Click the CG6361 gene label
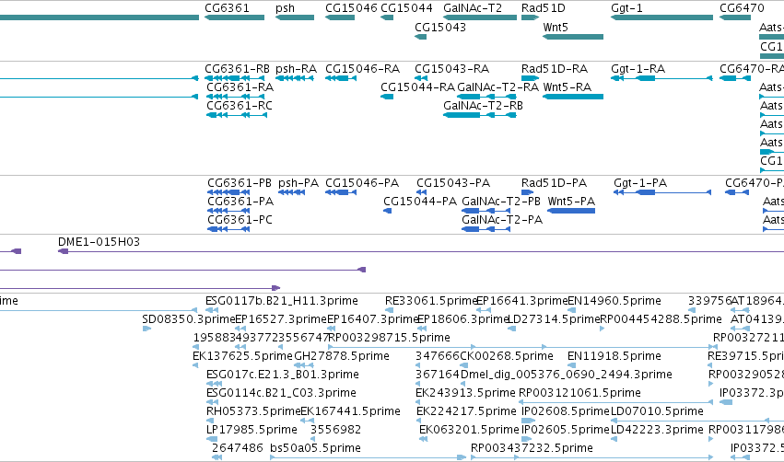Screen dimensions: 784x462 (x=227, y=8)
